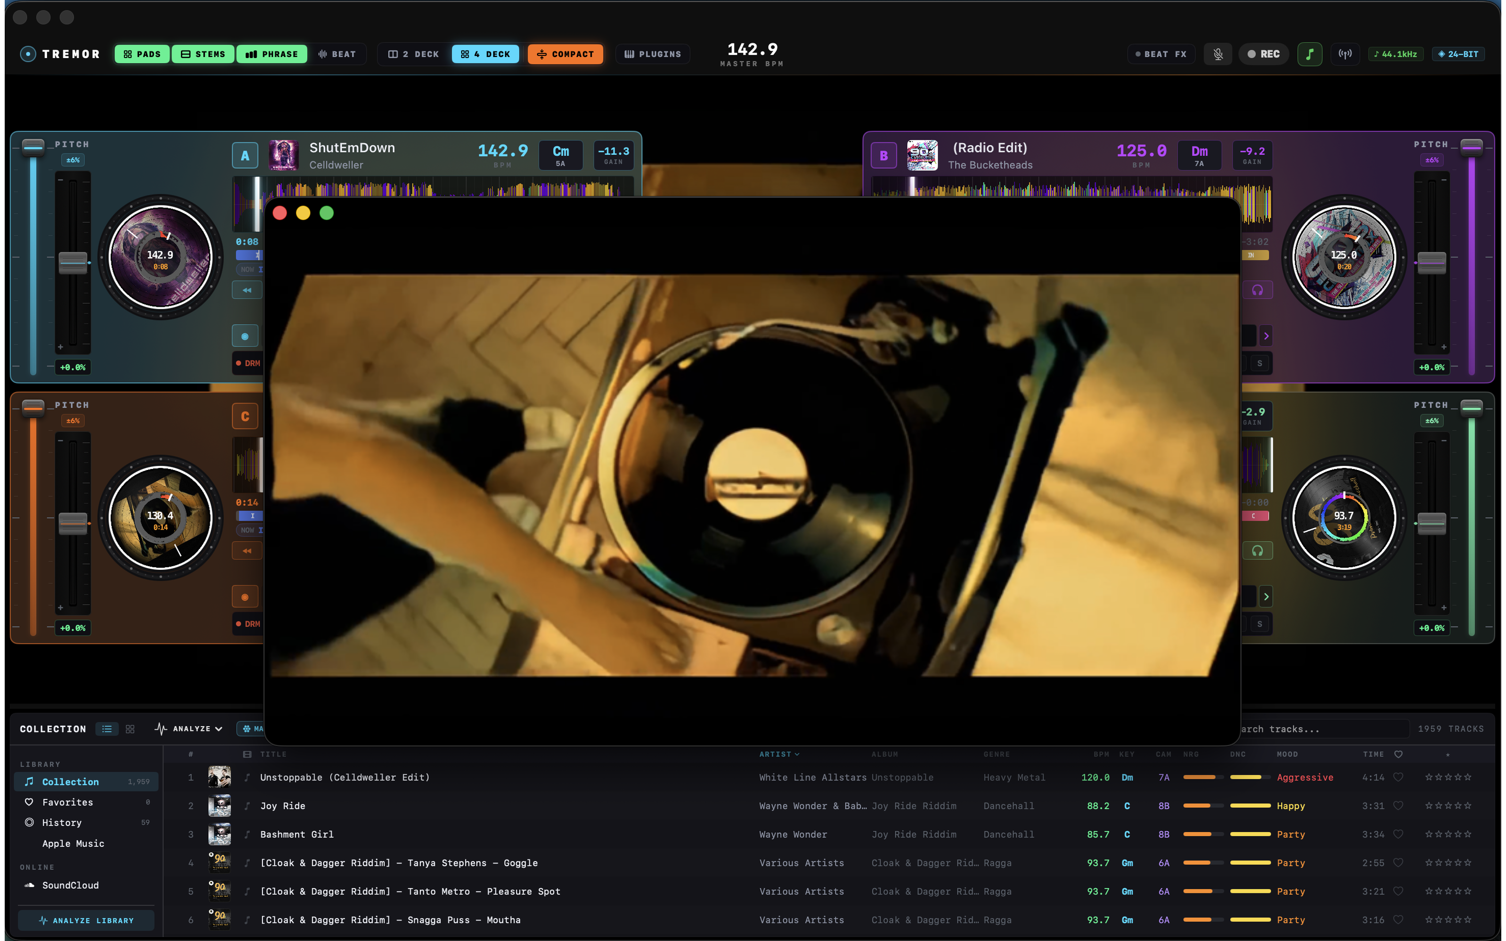
Task: Click the heart icon for Joy Ride
Action: 1398,805
